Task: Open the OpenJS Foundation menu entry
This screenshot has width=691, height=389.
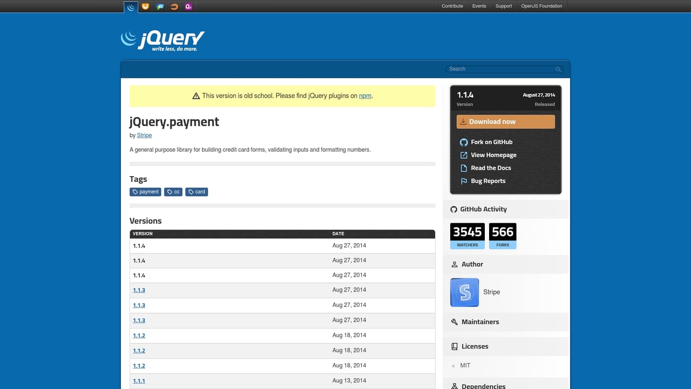Action: (541, 6)
